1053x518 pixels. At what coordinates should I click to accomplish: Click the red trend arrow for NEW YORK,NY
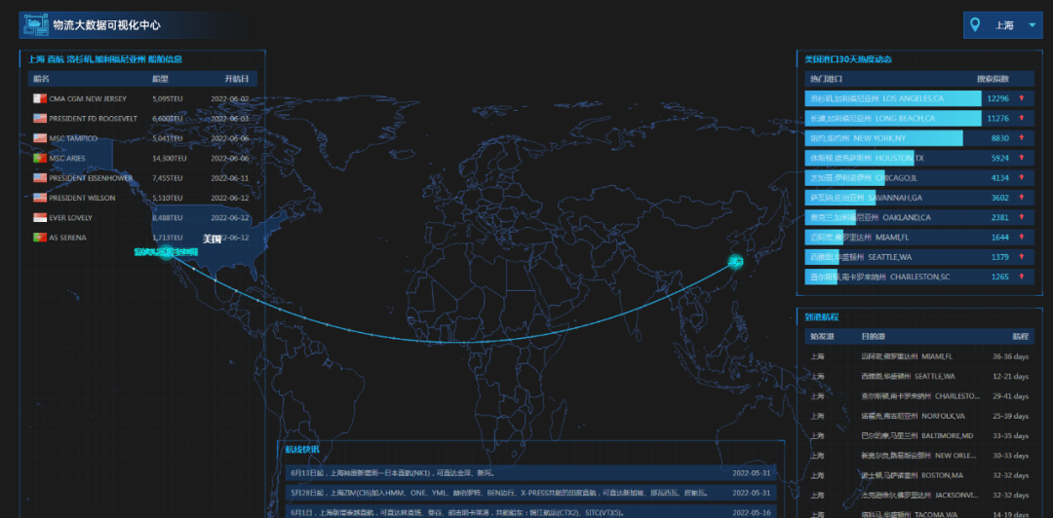(x=1022, y=138)
